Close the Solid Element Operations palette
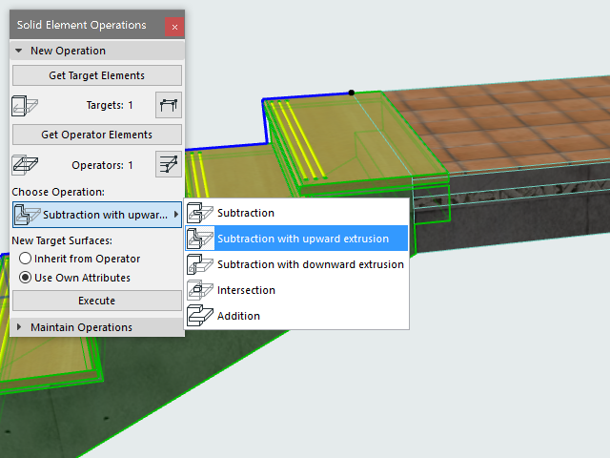Viewport: 610px width, 458px height. click(x=174, y=27)
